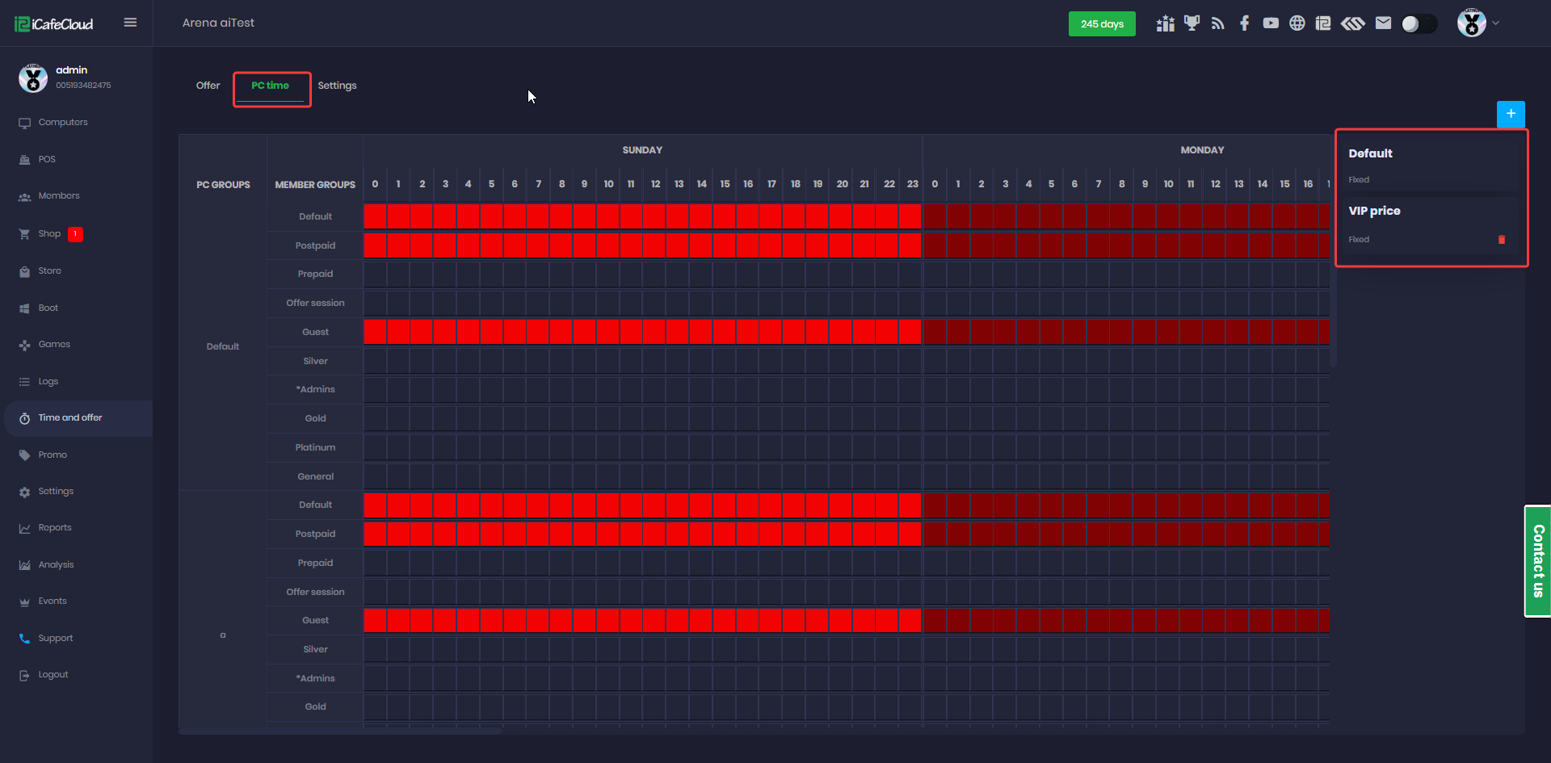Open the Settings tab
Viewport: 1551px width, 763px height.
coord(337,86)
